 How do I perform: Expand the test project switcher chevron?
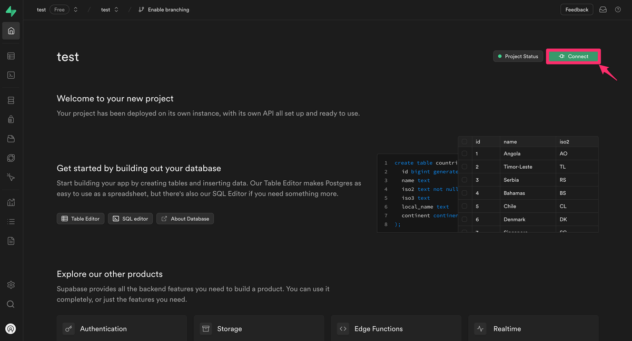click(116, 10)
